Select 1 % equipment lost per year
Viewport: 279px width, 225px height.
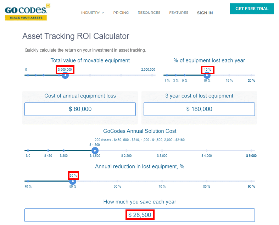(x=167, y=75)
